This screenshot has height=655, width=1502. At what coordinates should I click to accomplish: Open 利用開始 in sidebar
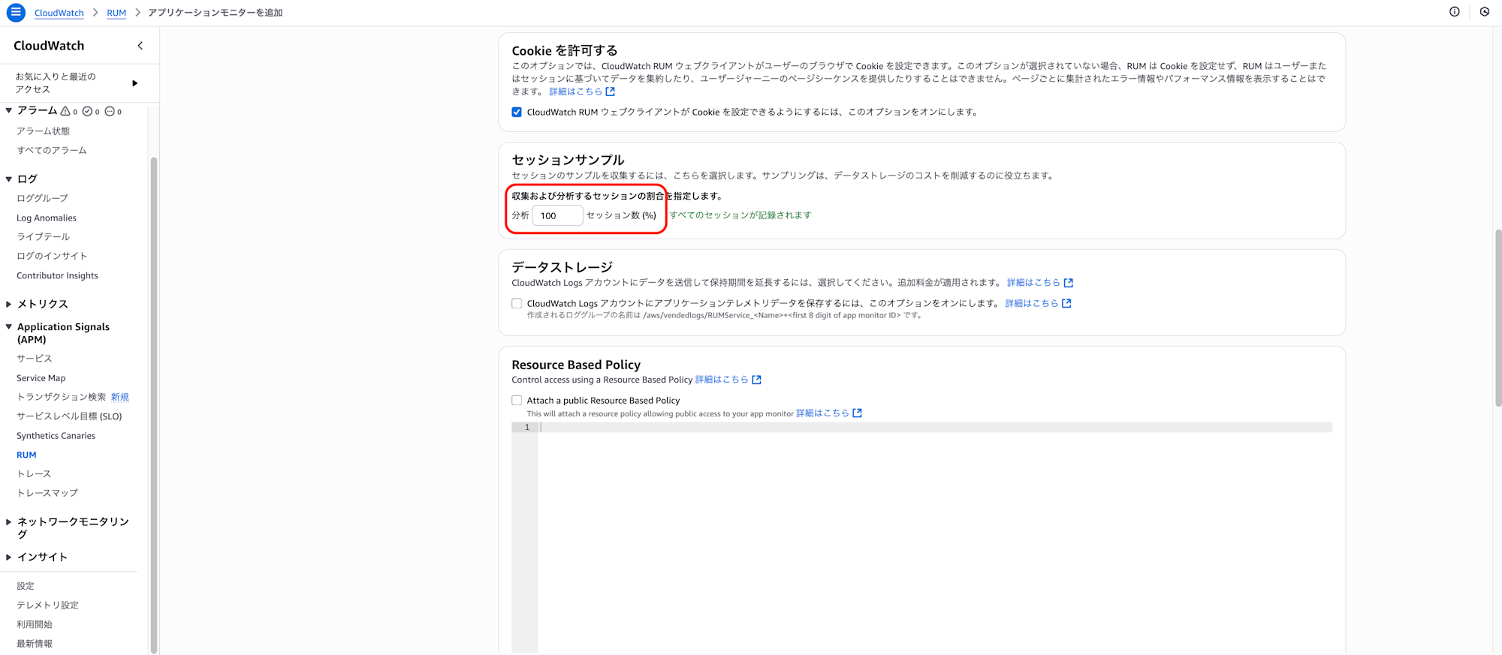pyautogui.click(x=35, y=625)
